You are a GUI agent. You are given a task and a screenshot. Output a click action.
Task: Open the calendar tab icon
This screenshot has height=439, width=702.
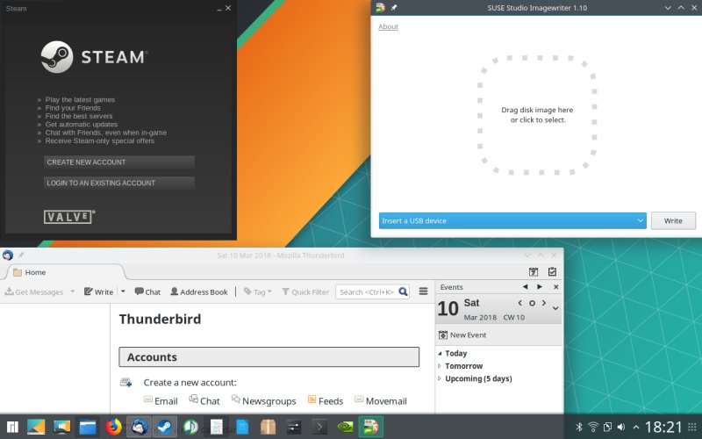pyautogui.click(x=533, y=272)
